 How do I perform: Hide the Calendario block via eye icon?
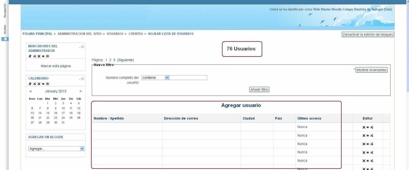[x=43, y=84]
